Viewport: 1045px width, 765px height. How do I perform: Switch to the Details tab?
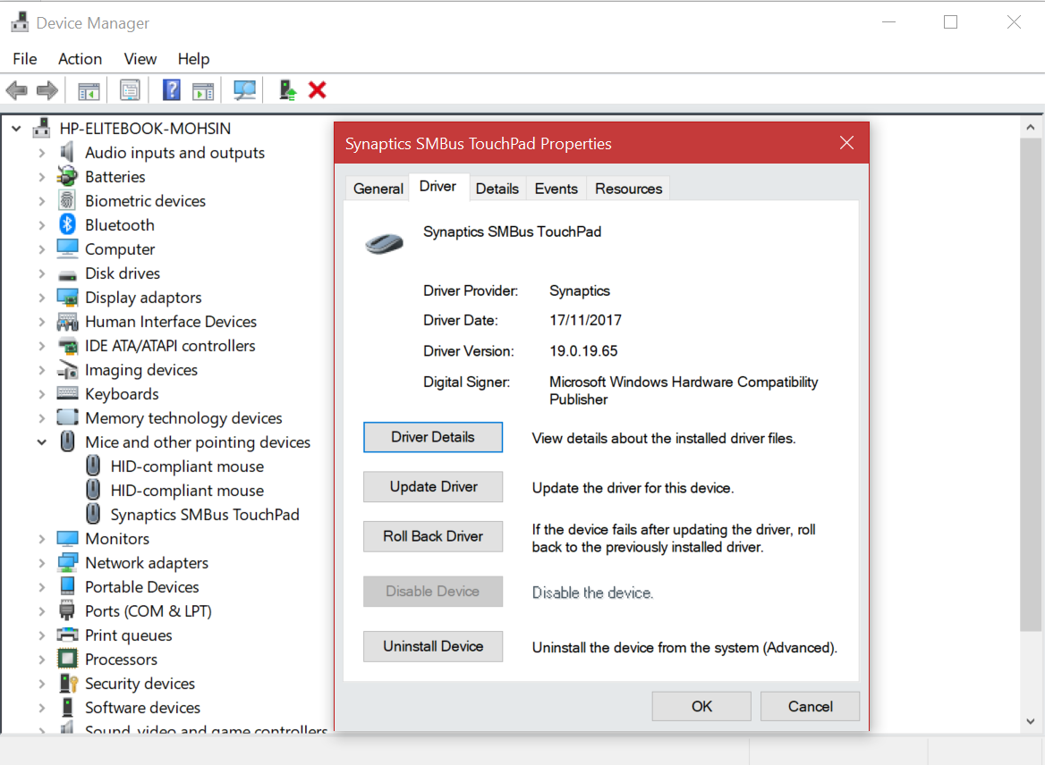tap(497, 189)
